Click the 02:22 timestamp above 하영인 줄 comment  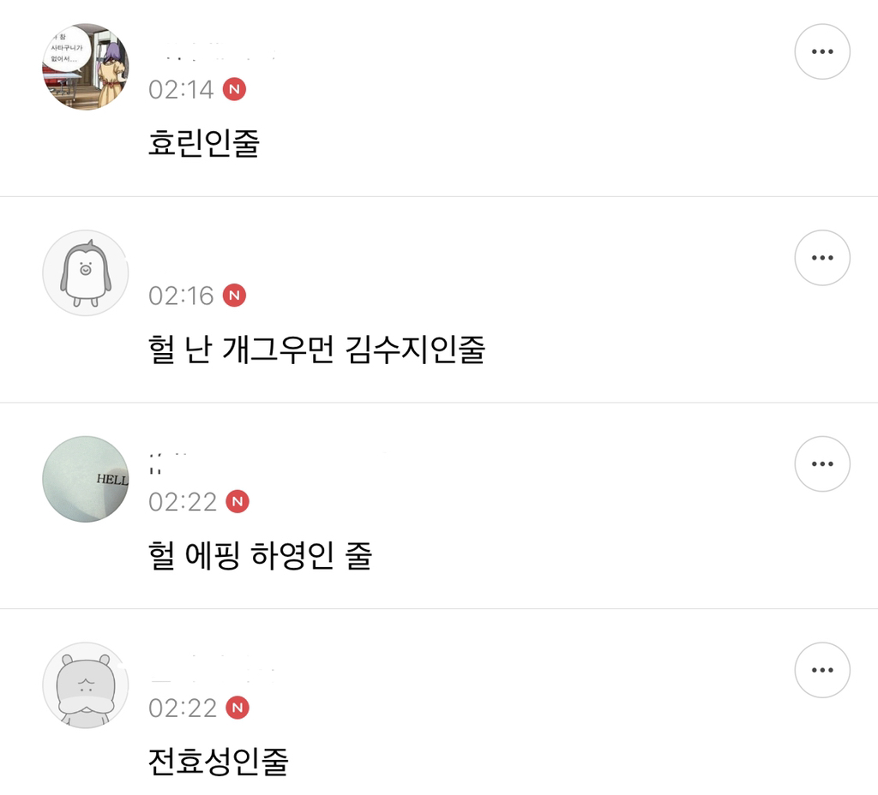click(183, 502)
